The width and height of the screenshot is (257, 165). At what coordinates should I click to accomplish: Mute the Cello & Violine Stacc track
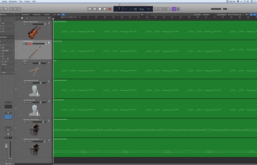(x=25, y=24)
